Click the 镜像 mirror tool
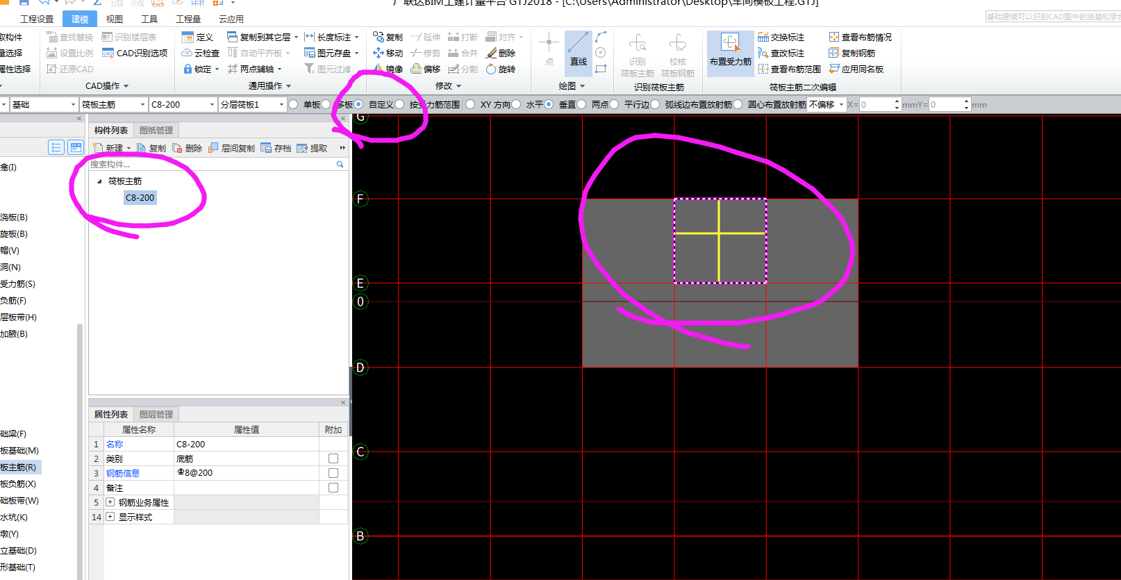Screen dimensions: 1121x580 (x=388, y=69)
